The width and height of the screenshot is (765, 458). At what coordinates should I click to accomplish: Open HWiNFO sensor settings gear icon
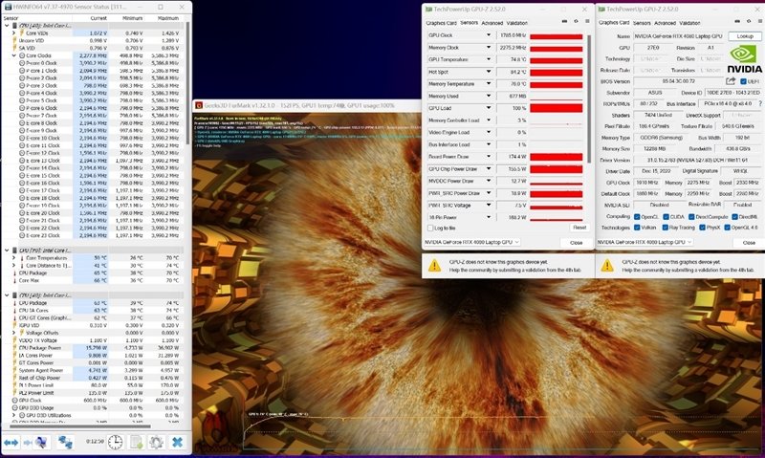click(x=156, y=443)
